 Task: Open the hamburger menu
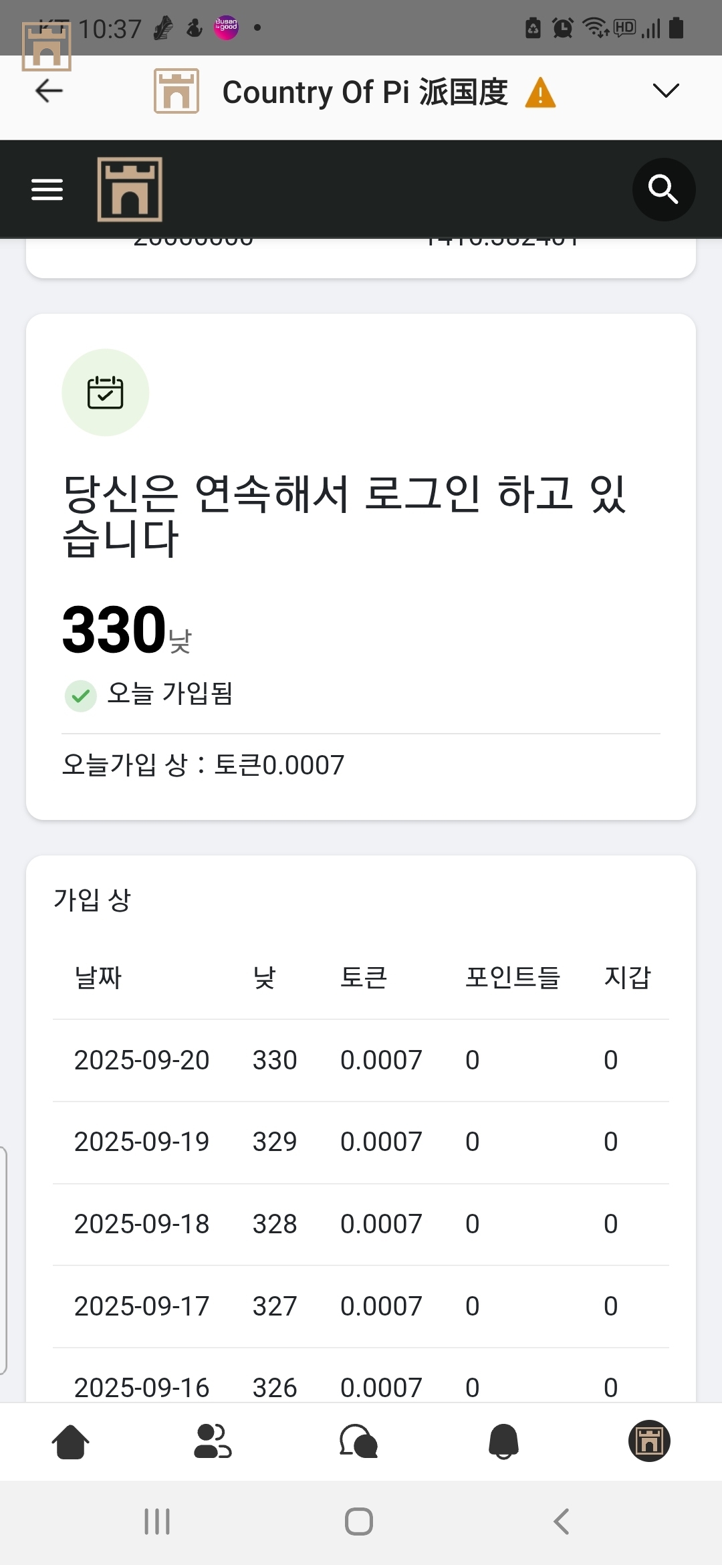[47, 190]
